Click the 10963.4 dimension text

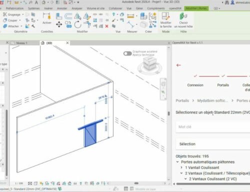tap(49, 117)
